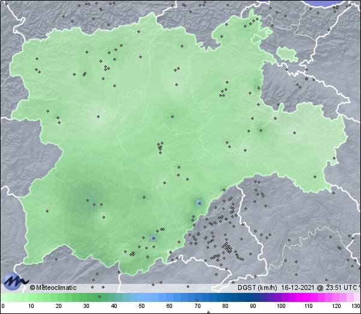Click the 20 value on the wind scale
361x314 pixels.
click(x=59, y=306)
